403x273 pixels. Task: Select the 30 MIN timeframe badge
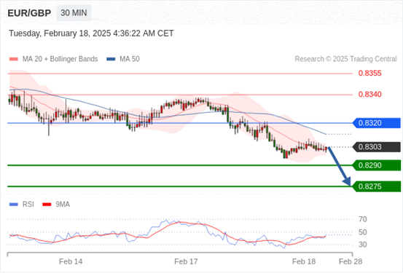coord(74,13)
